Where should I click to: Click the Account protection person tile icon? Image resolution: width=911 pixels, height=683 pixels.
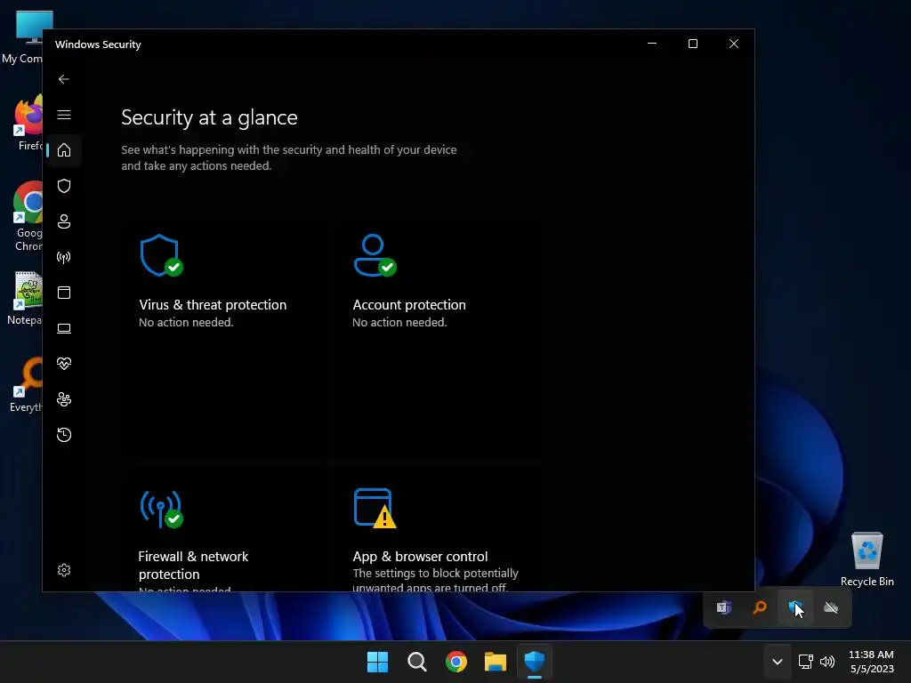pos(375,255)
